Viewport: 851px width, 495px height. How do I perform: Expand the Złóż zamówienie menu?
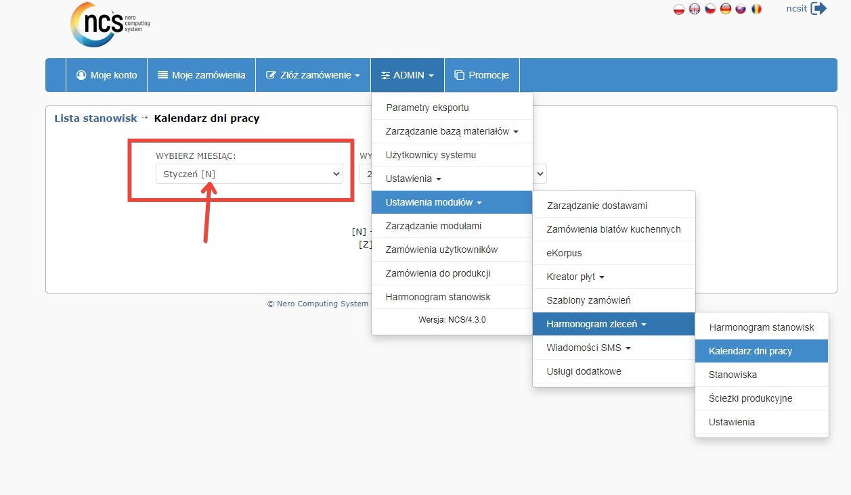coord(313,75)
